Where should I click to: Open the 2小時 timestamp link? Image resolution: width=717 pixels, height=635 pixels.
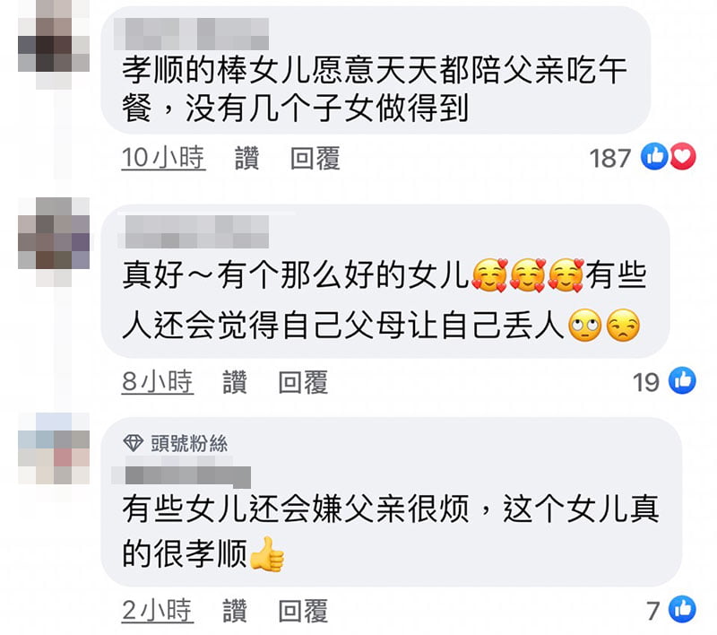click(x=158, y=611)
